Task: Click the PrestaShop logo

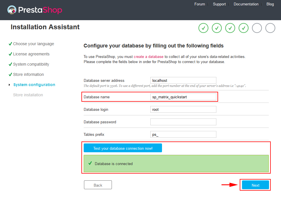Action: [x=34, y=10]
